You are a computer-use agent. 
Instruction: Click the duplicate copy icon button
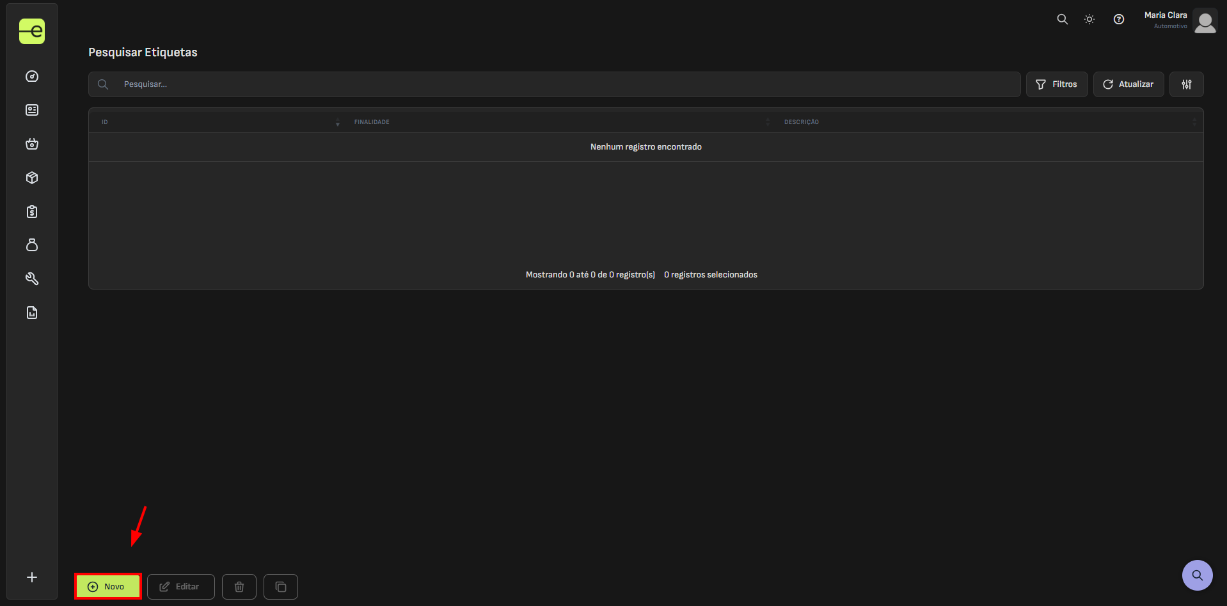(x=281, y=587)
